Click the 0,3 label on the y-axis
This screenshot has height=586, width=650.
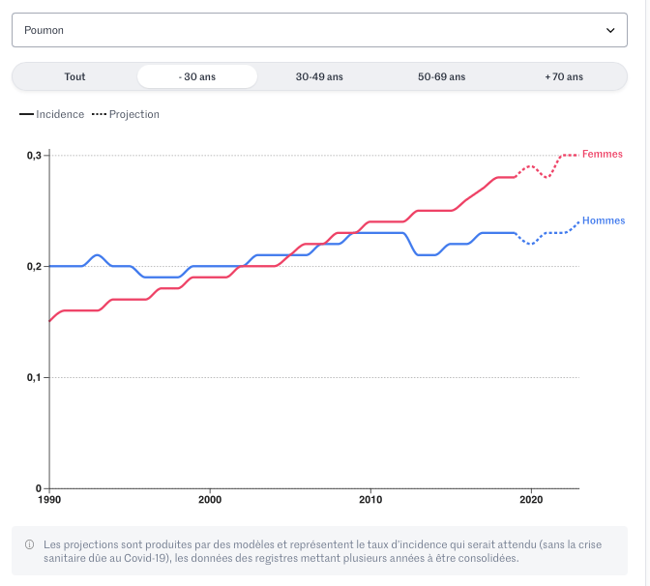(x=34, y=156)
